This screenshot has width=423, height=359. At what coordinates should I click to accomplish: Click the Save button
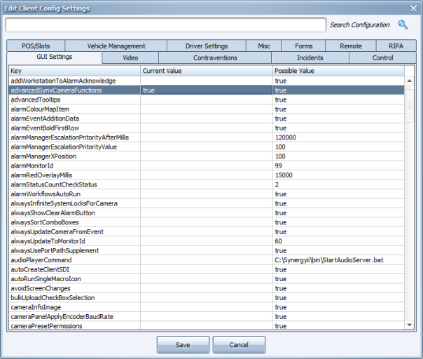(x=183, y=345)
